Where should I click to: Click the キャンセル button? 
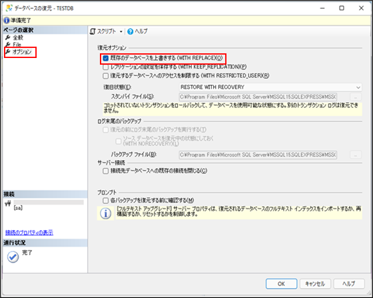point(315,284)
